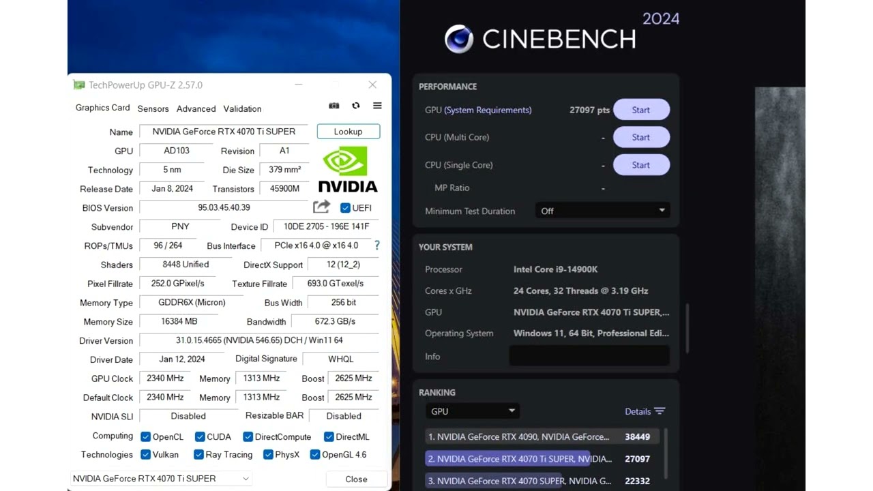Select the RTX 4070 Ti SUPER ranking row

pos(542,459)
